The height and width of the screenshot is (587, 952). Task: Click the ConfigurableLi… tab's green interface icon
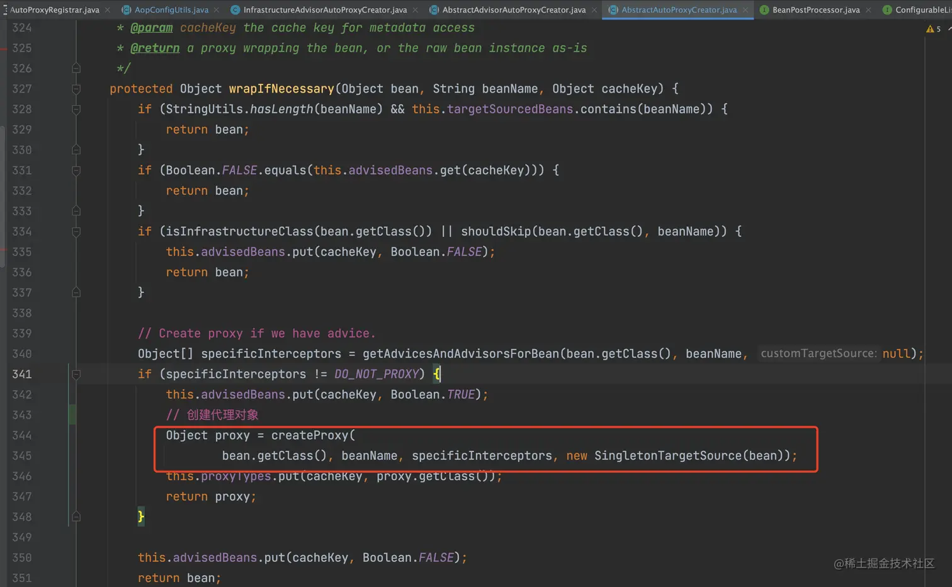coord(887,9)
